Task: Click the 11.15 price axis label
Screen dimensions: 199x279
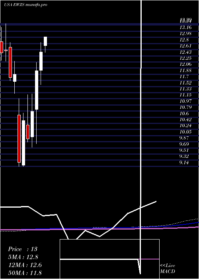Action: tap(185, 95)
